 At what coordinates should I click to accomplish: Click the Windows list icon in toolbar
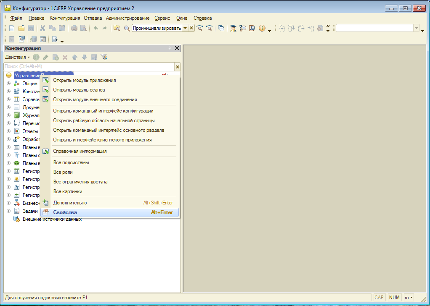[x=221, y=28]
